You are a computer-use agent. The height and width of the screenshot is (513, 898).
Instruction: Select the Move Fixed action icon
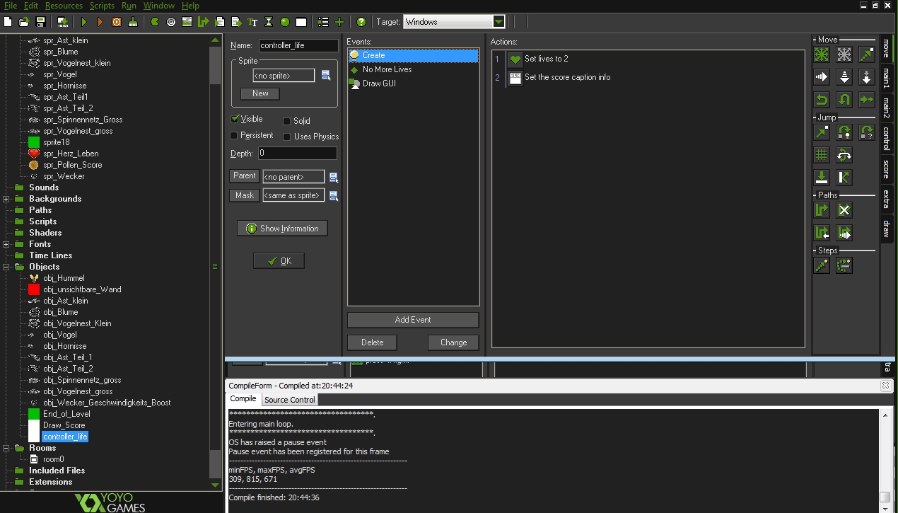pos(822,54)
